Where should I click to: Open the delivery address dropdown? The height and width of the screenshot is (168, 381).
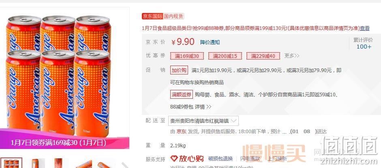click(x=203, y=121)
